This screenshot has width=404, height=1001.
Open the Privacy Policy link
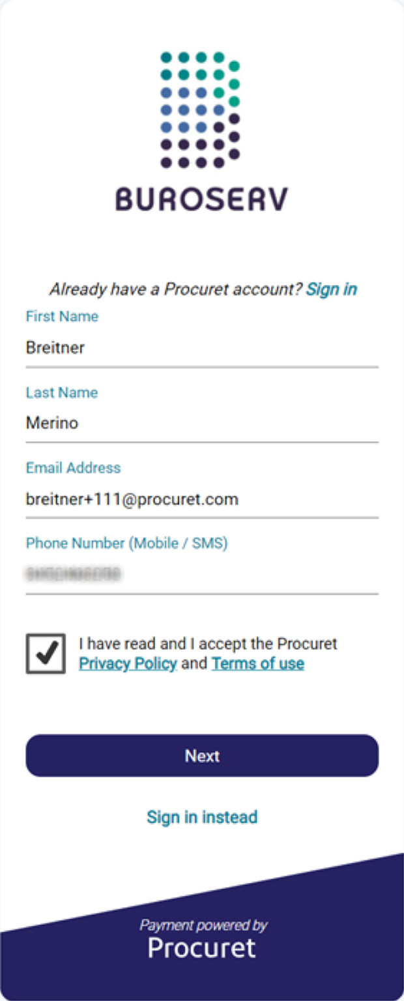128,663
